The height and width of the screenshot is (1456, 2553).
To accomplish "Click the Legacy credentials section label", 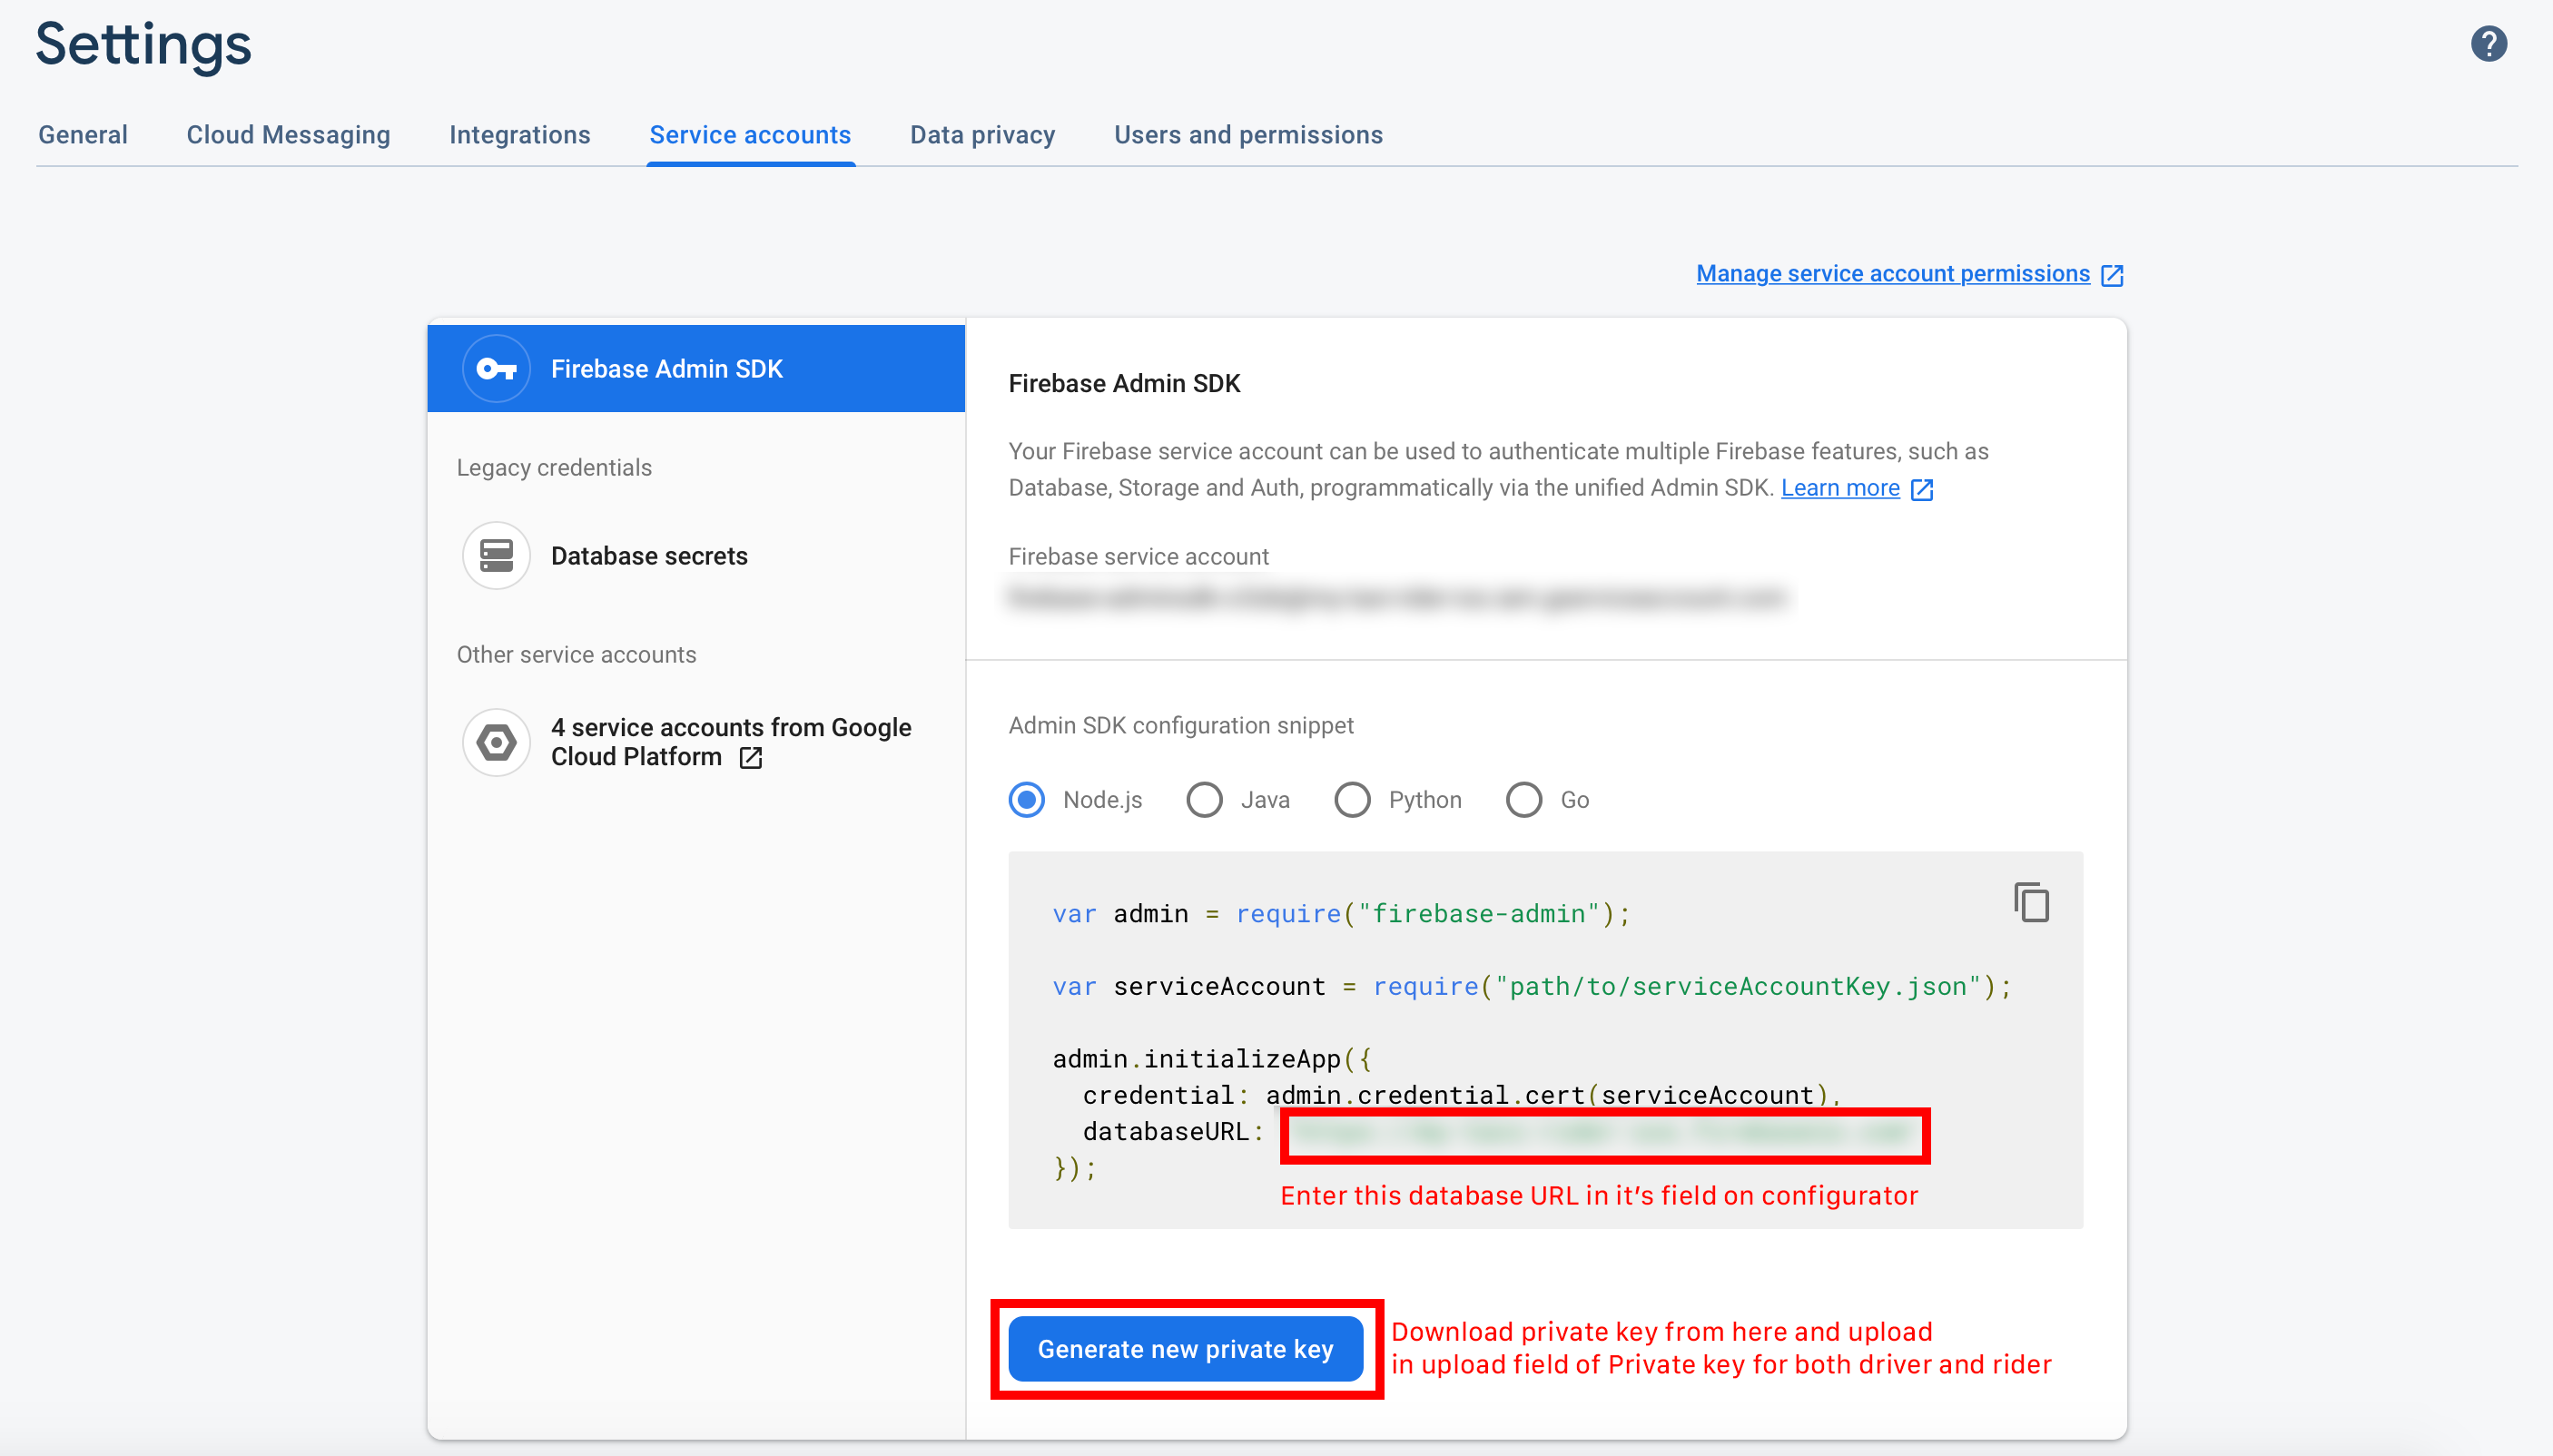I will tap(554, 468).
